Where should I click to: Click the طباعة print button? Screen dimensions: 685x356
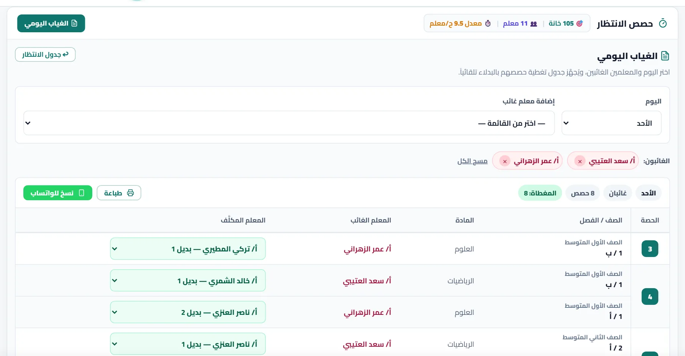(119, 193)
